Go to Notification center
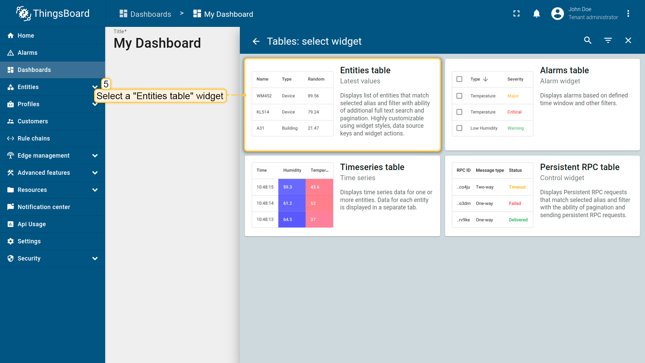645x363 pixels. click(44, 207)
